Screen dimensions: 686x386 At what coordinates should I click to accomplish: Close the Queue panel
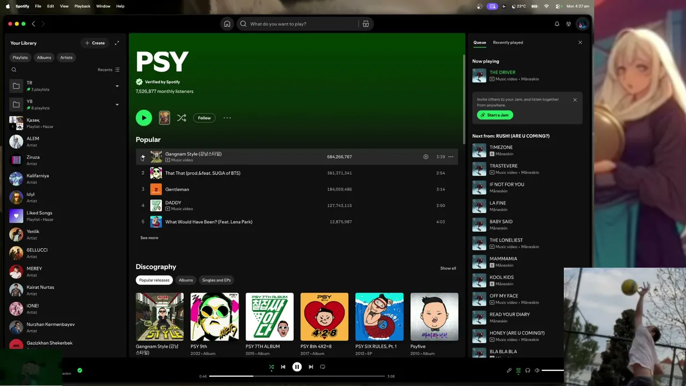[580, 42]
